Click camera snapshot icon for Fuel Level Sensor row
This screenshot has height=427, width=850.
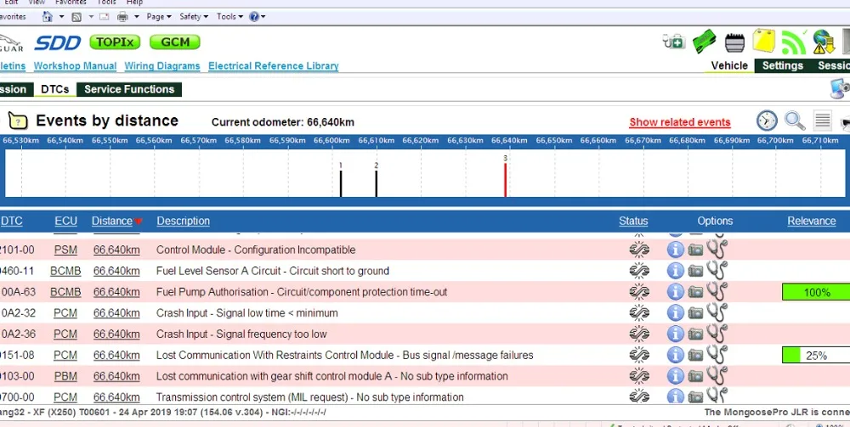(695, 271)
